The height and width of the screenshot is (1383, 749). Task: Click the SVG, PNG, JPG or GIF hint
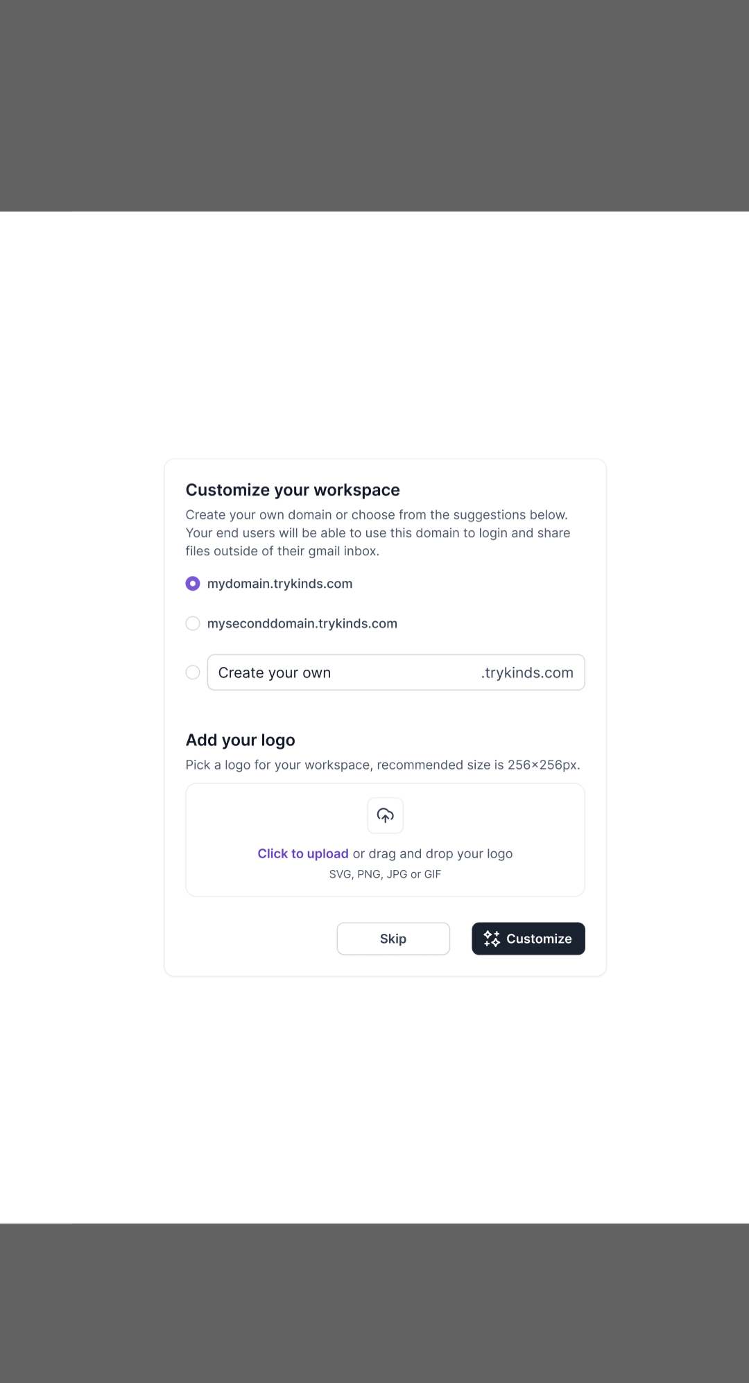[385, 874]
